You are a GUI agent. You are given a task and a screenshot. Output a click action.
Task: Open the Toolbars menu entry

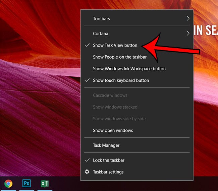point(137,18)
